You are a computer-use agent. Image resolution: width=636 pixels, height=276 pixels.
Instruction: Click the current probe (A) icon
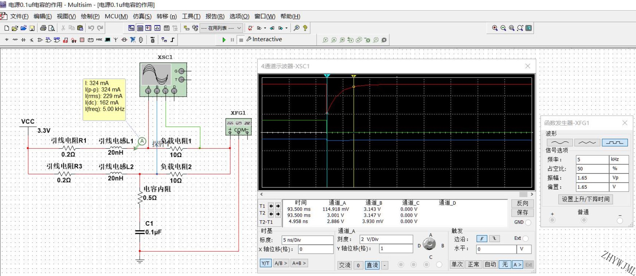[334, 40]
